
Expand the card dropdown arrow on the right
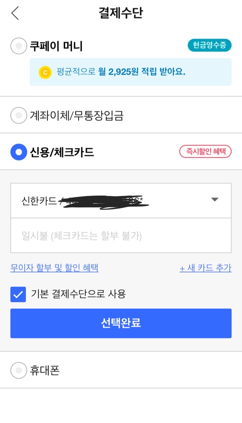[215, 200]
